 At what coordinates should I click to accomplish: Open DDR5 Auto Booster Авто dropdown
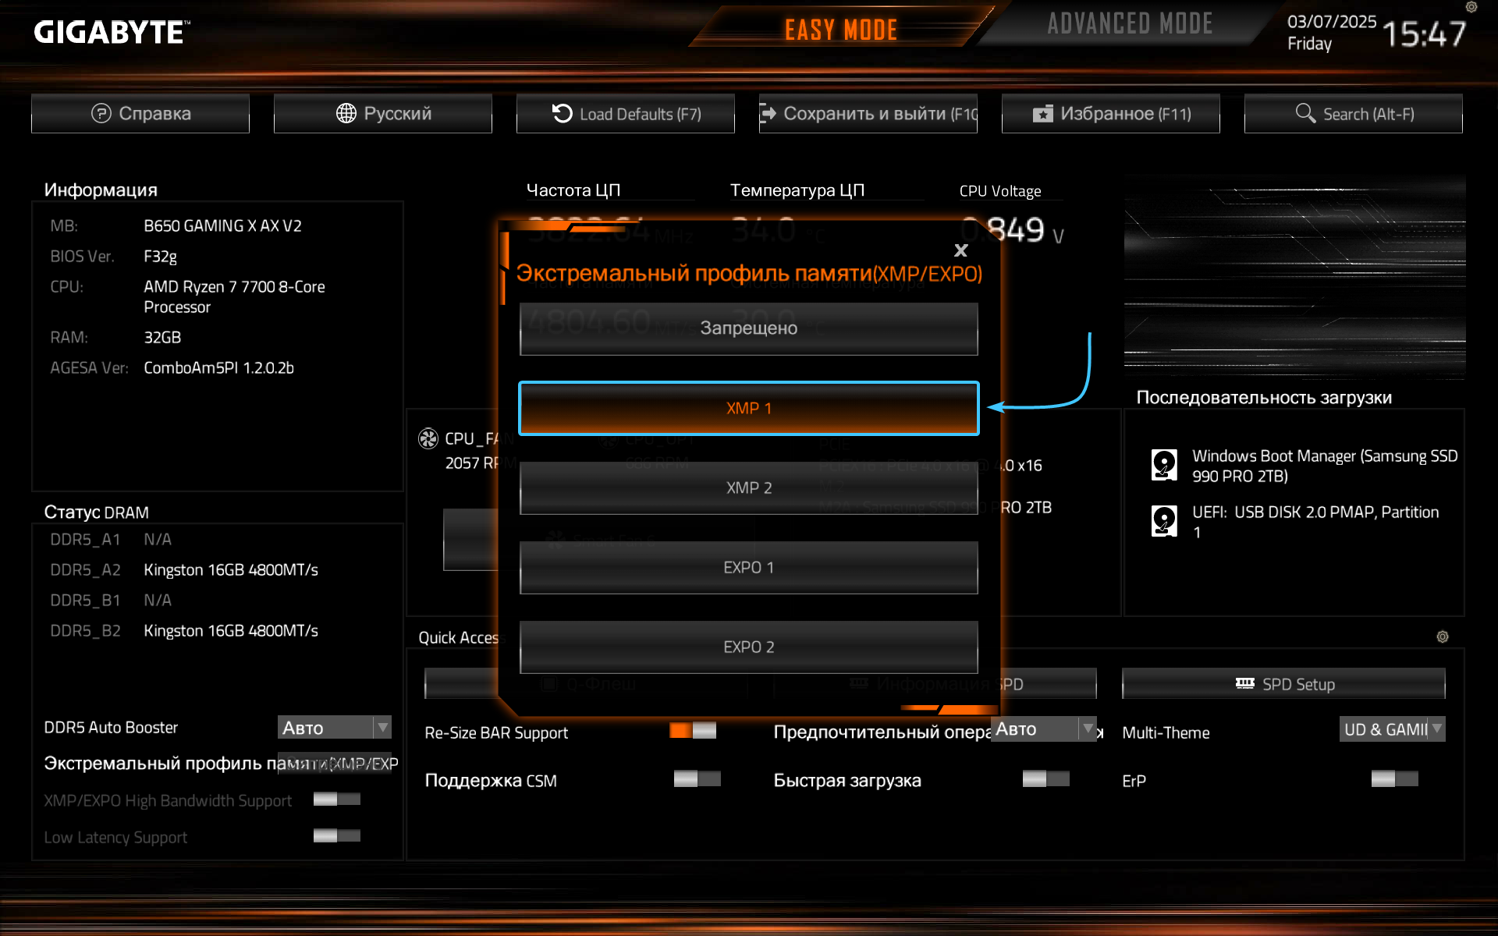[335, 728]
